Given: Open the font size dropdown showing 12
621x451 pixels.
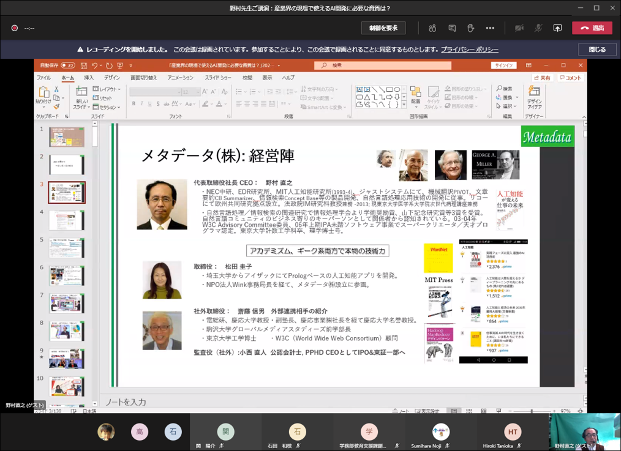Looking at the screenshot, I should coord(191,92).
